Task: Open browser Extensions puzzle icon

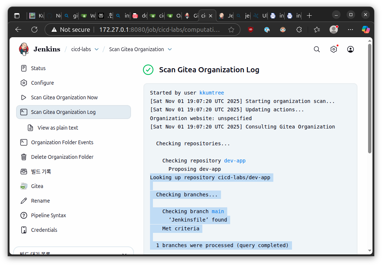Action: 299,30
